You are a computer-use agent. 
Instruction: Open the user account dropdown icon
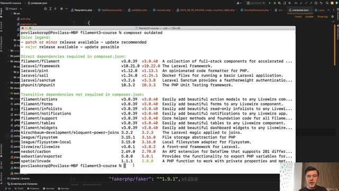click(x=239, y=3)
